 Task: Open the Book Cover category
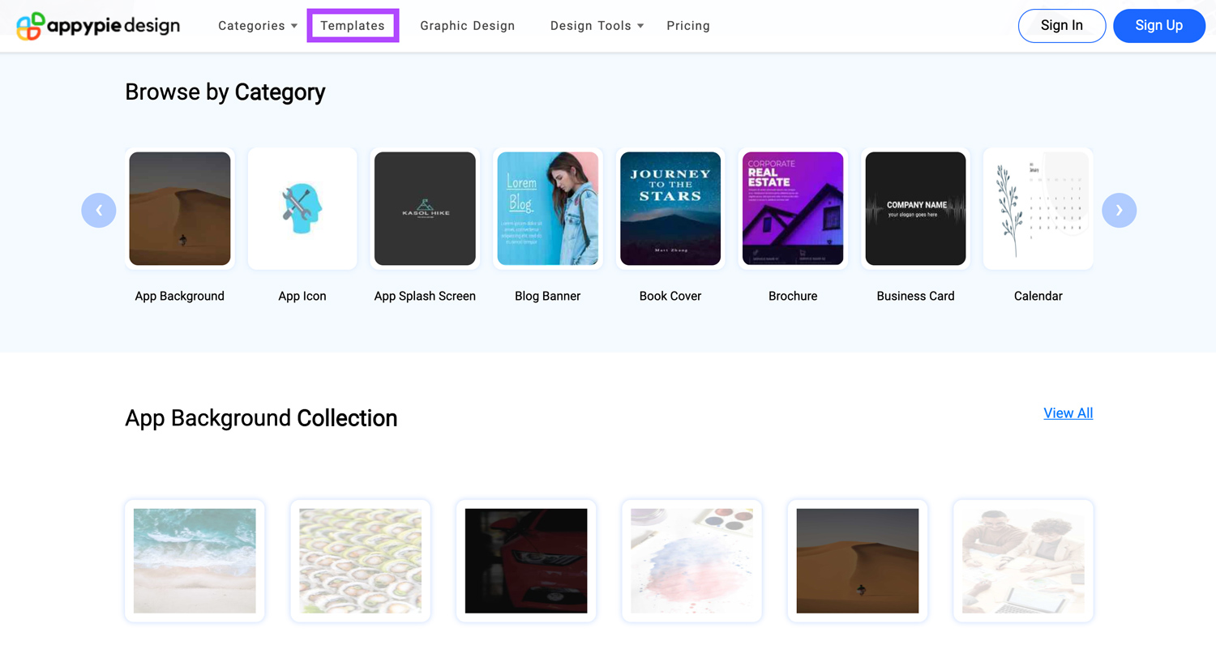(670, 209)
